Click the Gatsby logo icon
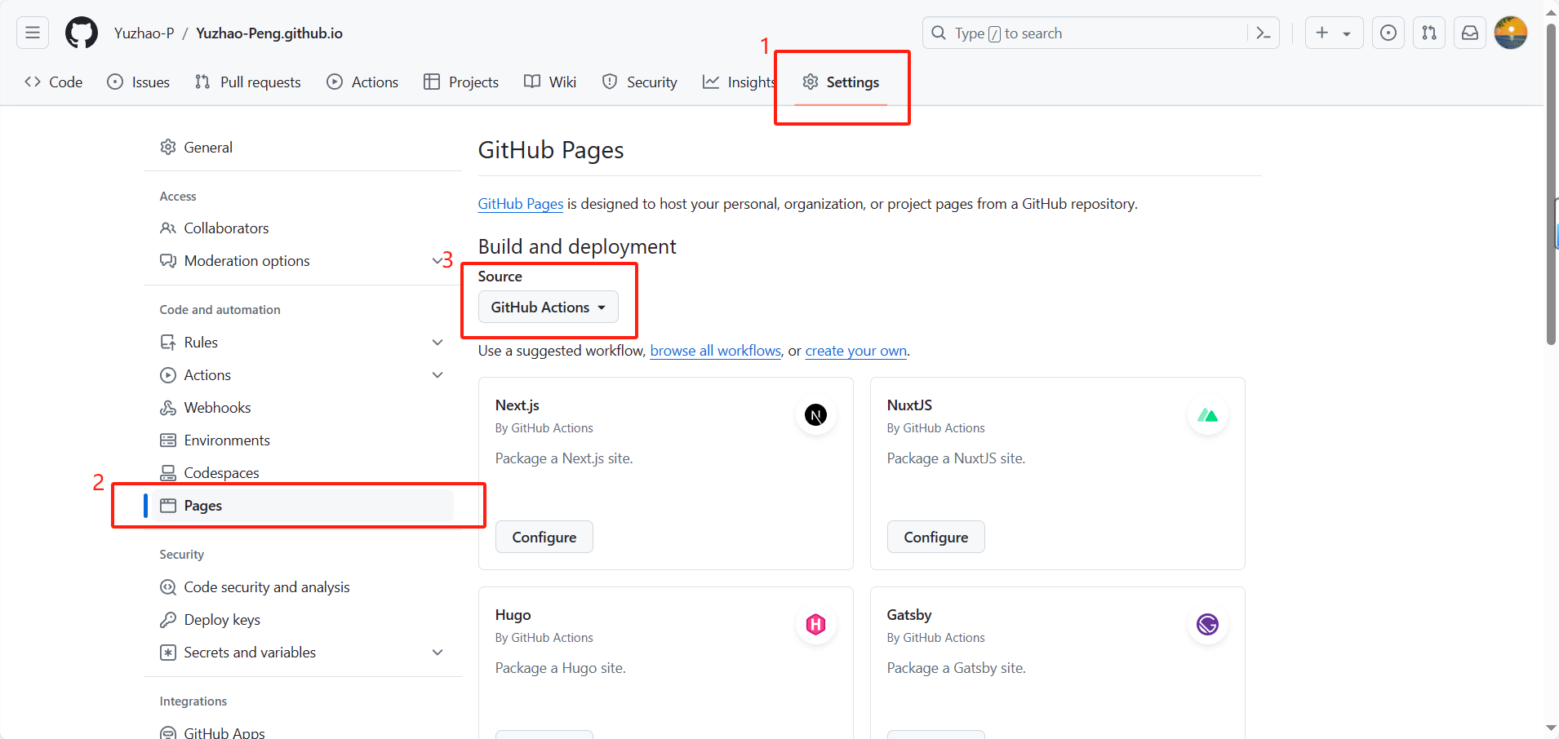 tap(1207, 625)
